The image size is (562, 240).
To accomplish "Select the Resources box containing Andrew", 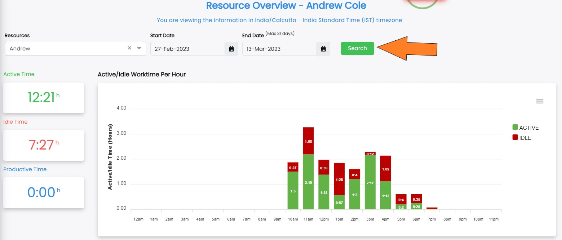I will 65,49.
